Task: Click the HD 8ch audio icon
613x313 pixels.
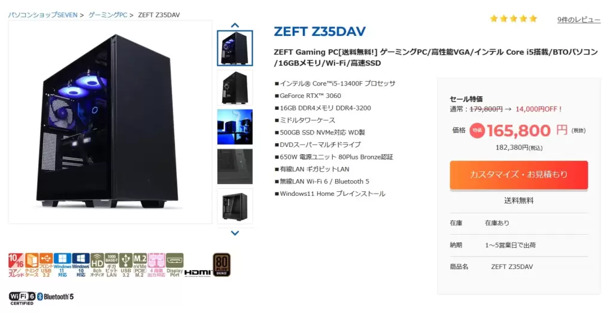Action: [x=97, y=265]
